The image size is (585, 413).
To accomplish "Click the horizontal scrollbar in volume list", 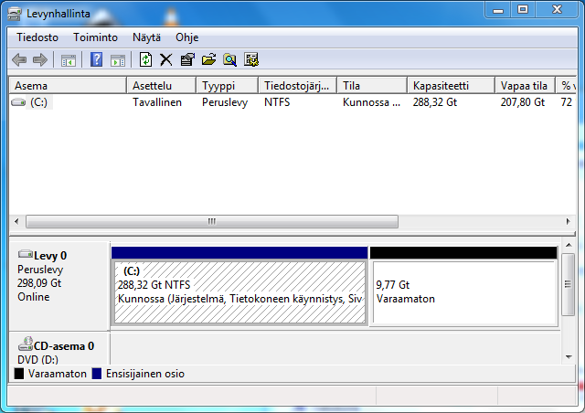I will pyautogui.click(x=212, y=221).
